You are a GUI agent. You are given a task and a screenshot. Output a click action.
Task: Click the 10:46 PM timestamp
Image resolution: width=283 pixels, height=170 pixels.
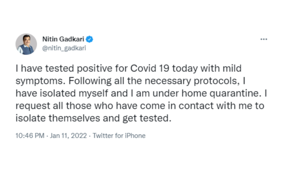click(x=30, y=136)
